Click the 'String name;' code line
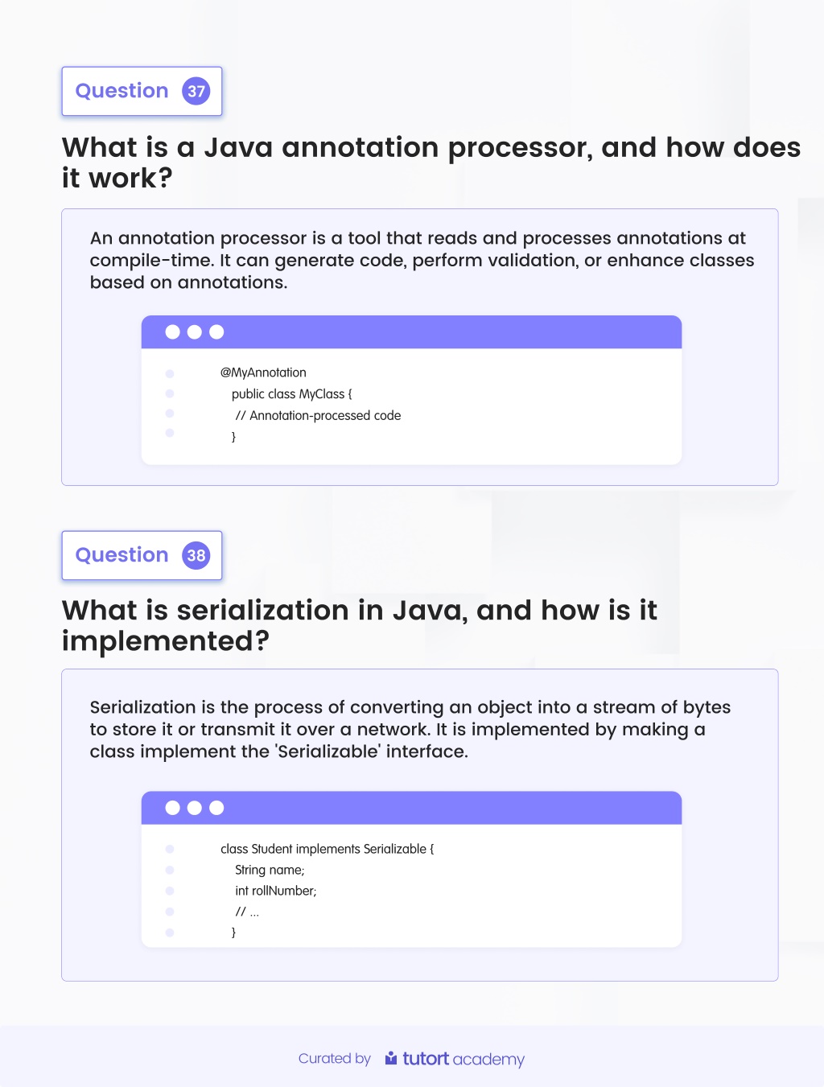This screenshot has width=824, height=1087. [x=270, y=870]
